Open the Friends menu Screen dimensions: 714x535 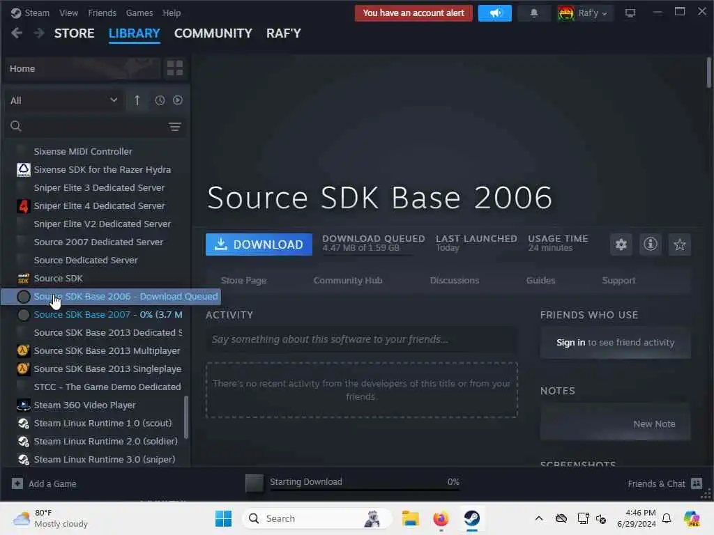102,13
